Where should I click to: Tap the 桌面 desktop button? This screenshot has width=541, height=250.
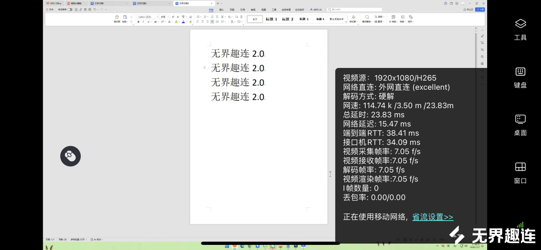click(x=520, y=125)
